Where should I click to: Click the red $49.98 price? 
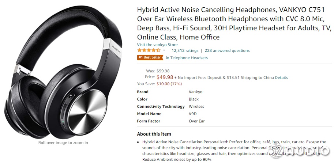pos(165,77)
